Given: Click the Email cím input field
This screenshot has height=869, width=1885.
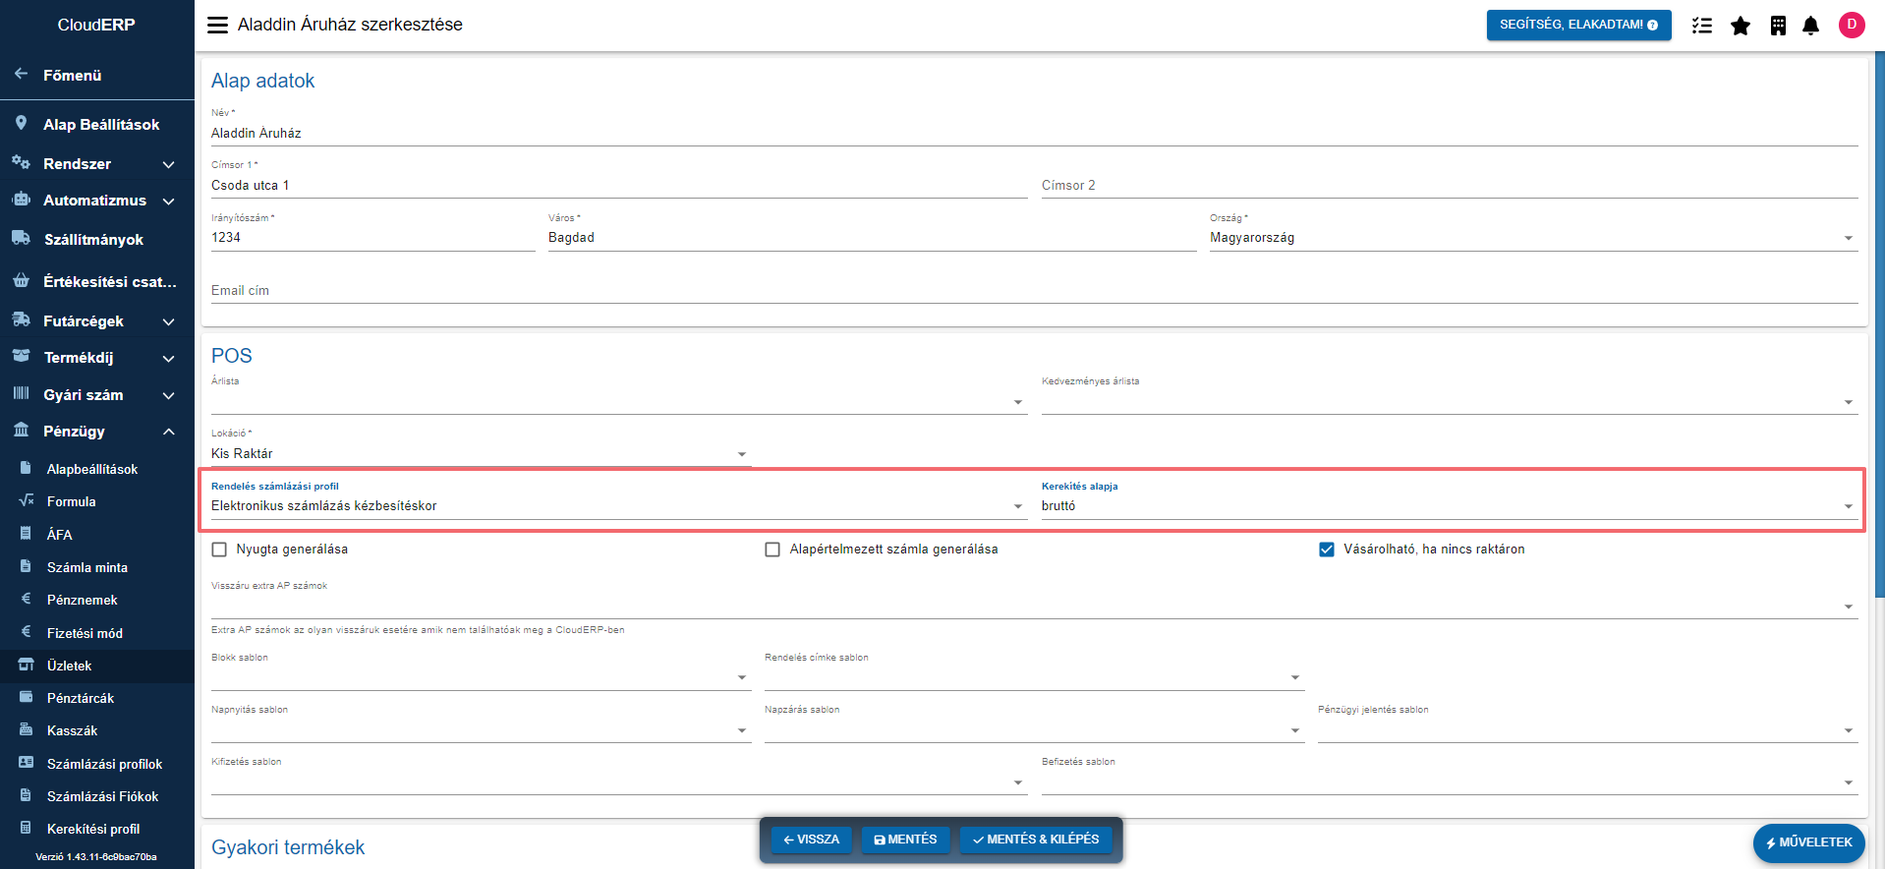Looking at the screenshot, I should point(1033,291).
